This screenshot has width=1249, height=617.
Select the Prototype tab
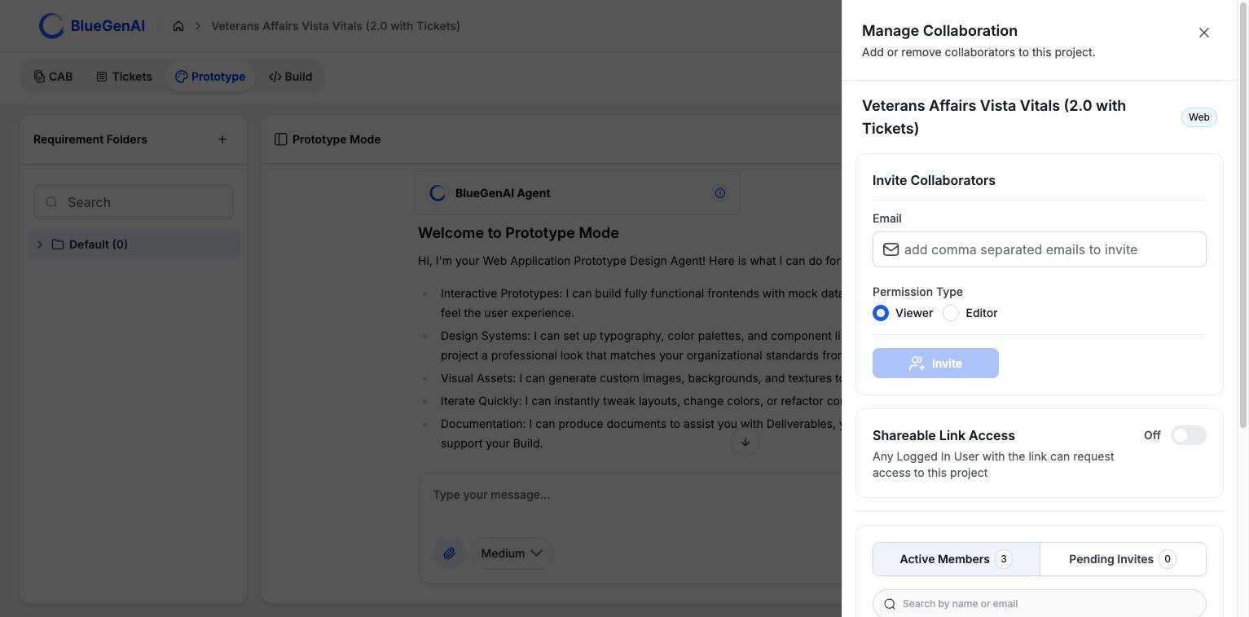point(210,77)
